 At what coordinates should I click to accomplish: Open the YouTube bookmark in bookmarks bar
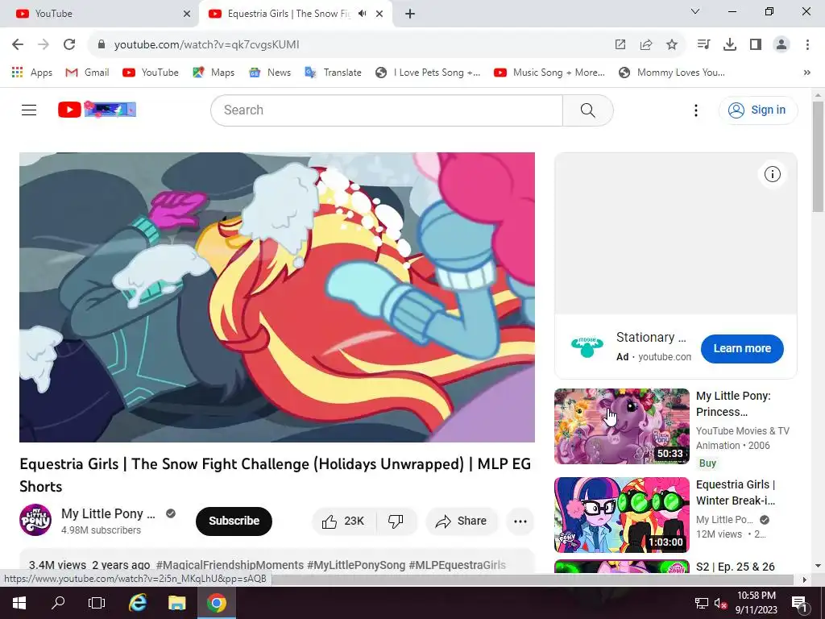coord(151,73)
